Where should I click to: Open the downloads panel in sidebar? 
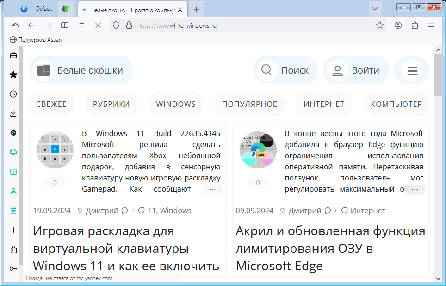13,113
